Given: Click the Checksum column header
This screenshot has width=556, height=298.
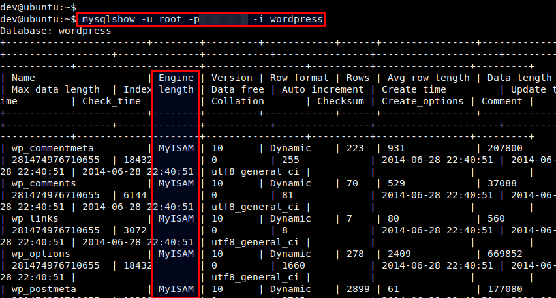Looking at the screenshot, I should (x=340, y=101).
